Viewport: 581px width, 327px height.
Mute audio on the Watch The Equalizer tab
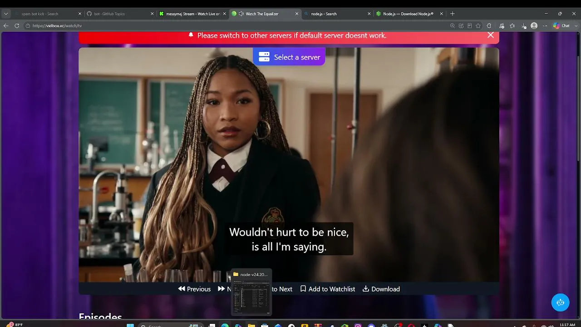click(241, 14)
